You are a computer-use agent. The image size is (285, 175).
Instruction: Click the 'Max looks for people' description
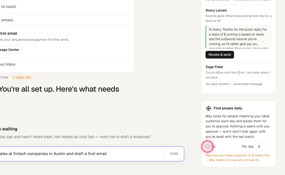point(238,126)
